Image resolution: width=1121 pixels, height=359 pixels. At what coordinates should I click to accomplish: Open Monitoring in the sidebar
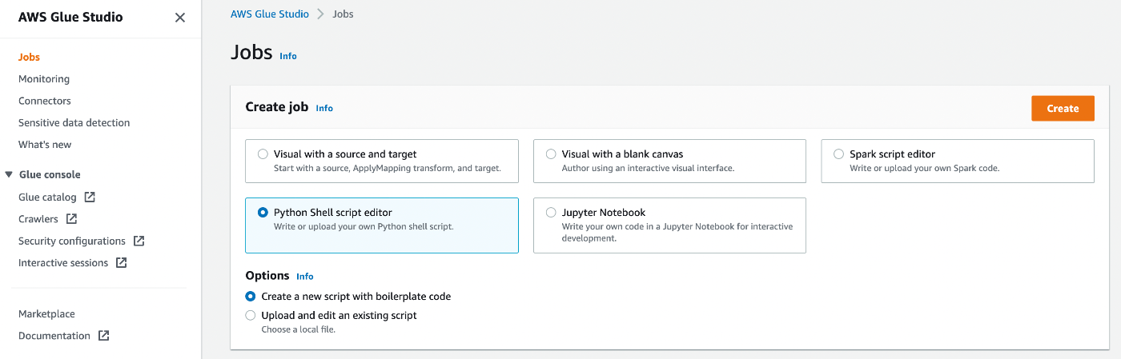click(x=44, y=79)
